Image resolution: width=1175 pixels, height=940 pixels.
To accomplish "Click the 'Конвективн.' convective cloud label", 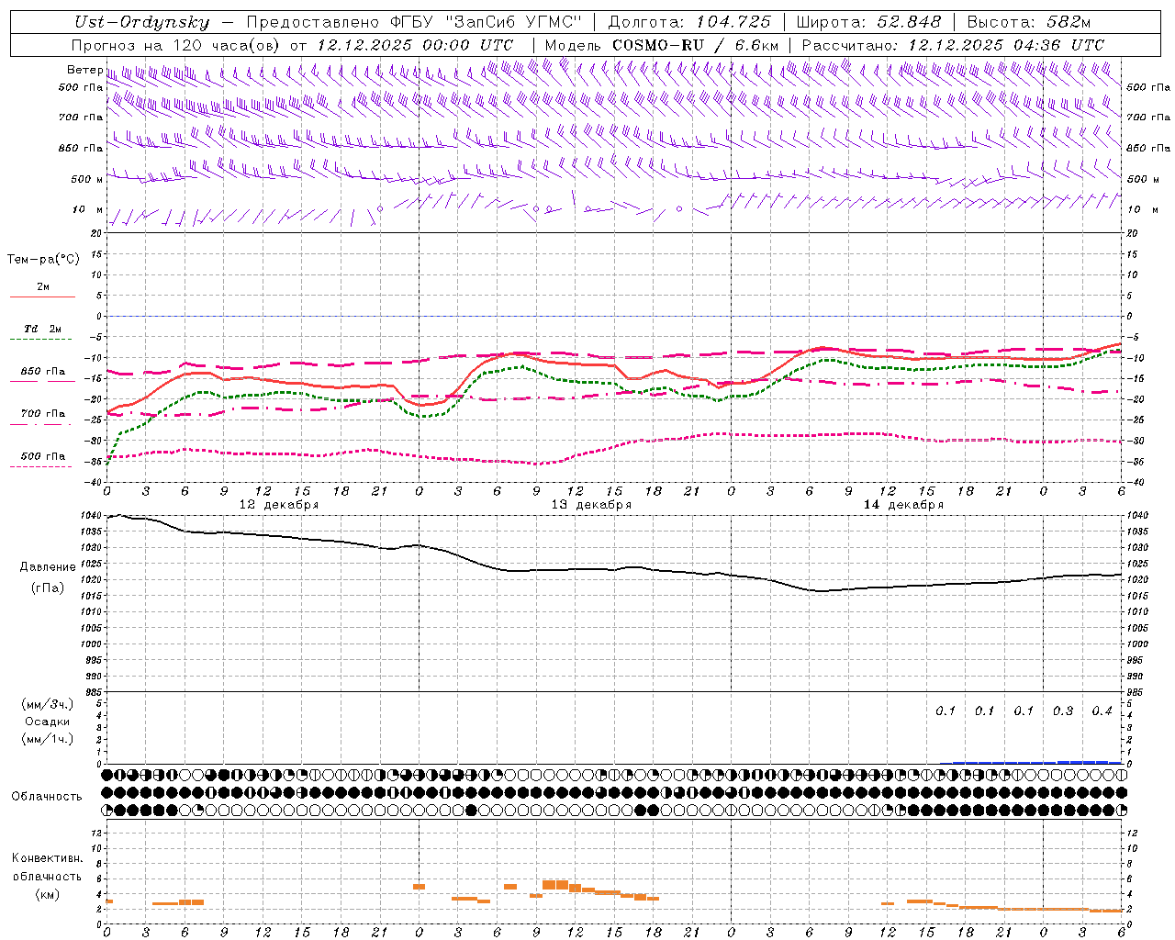I will (x=47, y=858).
